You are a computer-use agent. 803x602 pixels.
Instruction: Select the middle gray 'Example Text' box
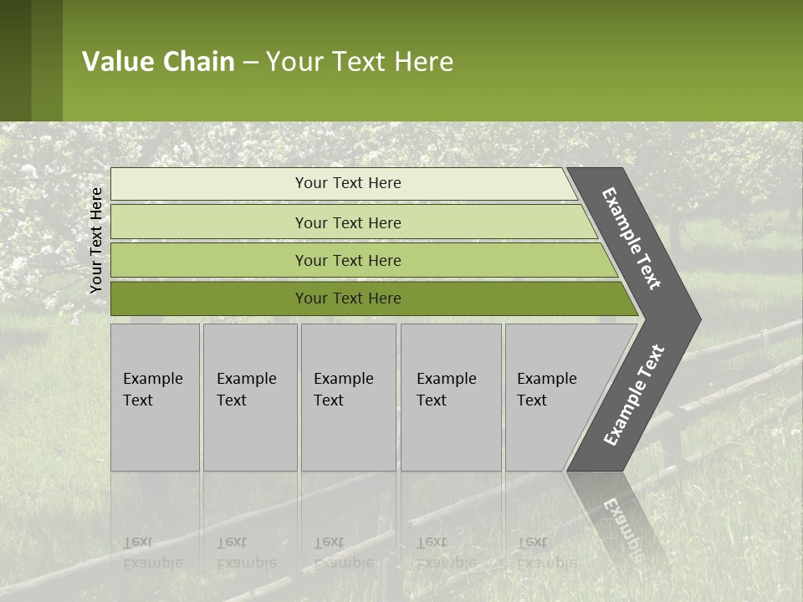[x=348, y=397]
